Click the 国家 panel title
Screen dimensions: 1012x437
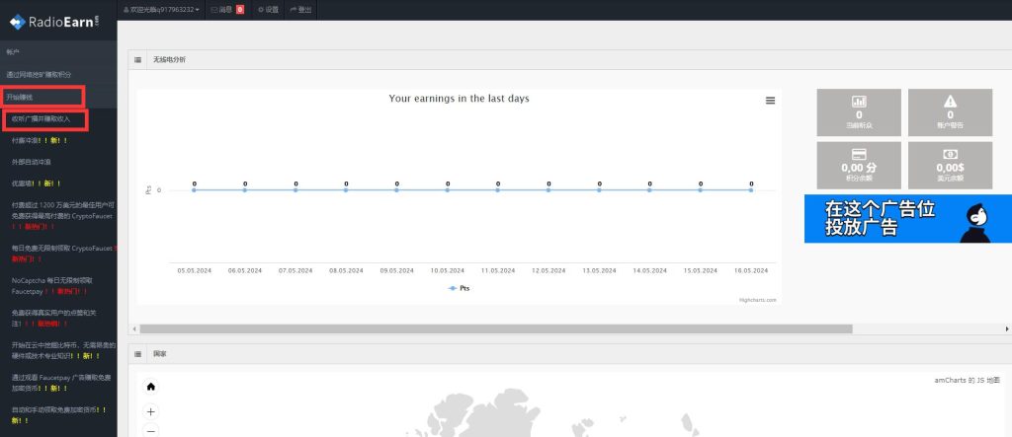click(x=159, y=354)
